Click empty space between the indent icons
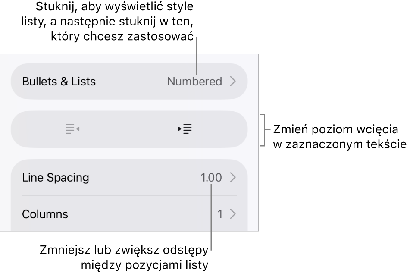 point(129,129)
